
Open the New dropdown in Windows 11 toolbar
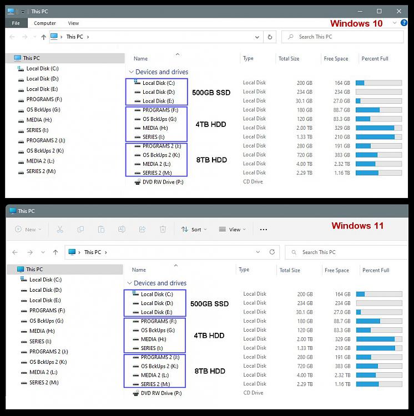pyautogui.click(x=28, y=230)
